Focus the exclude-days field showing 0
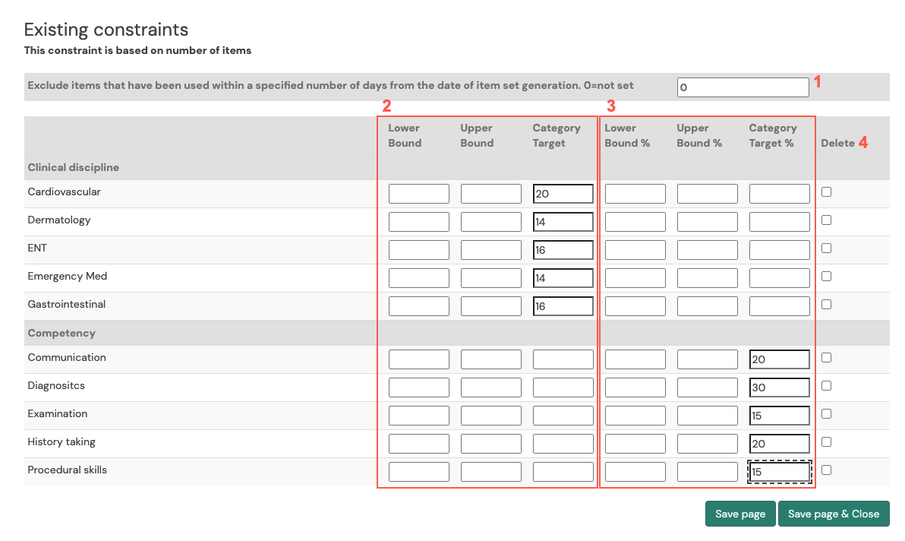 click(743, 87)
